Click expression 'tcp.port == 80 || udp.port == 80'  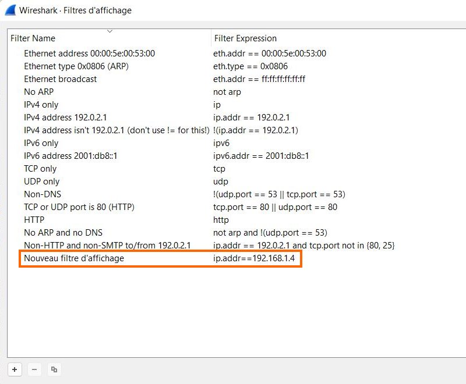(275, 207)
